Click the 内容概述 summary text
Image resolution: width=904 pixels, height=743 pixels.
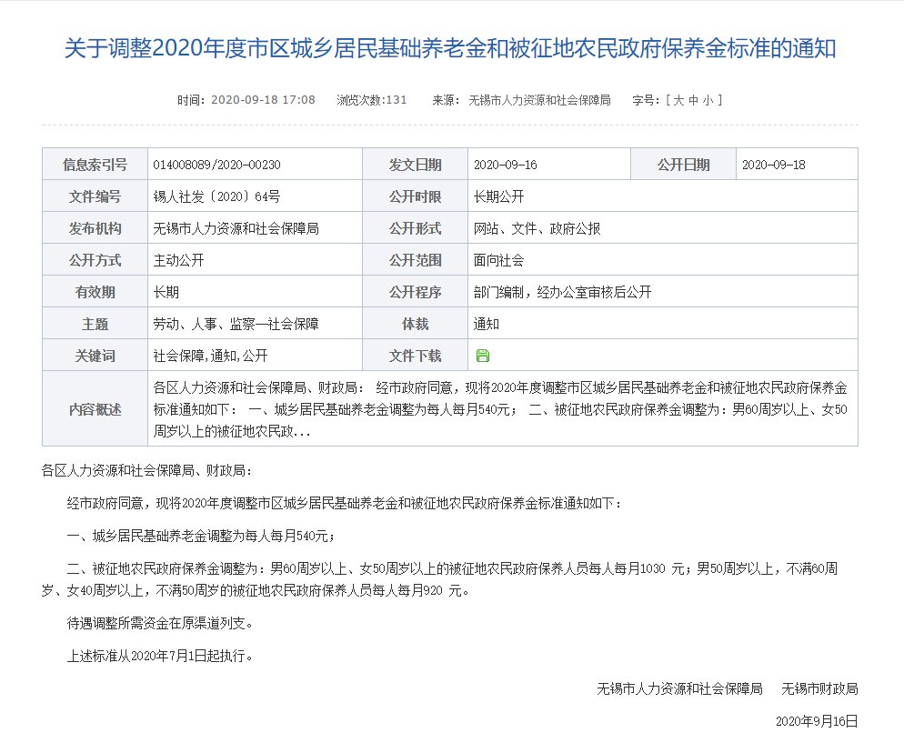click(500, 409)
